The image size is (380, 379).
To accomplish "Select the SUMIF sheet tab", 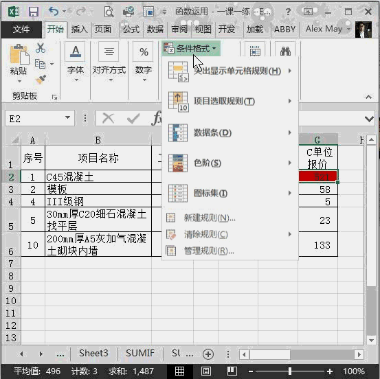I will coord(139,353).
